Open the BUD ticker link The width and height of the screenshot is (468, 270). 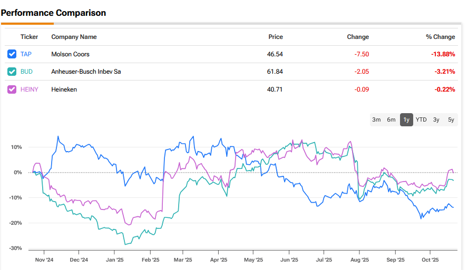26,72
